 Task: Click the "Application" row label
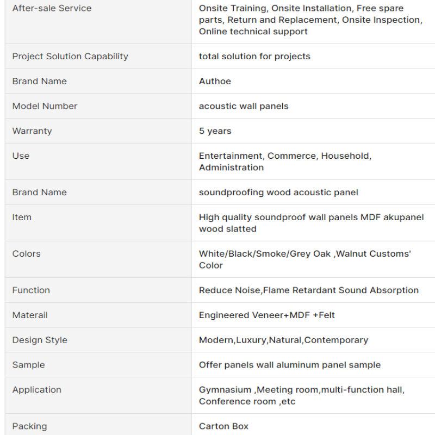(36, 389)
